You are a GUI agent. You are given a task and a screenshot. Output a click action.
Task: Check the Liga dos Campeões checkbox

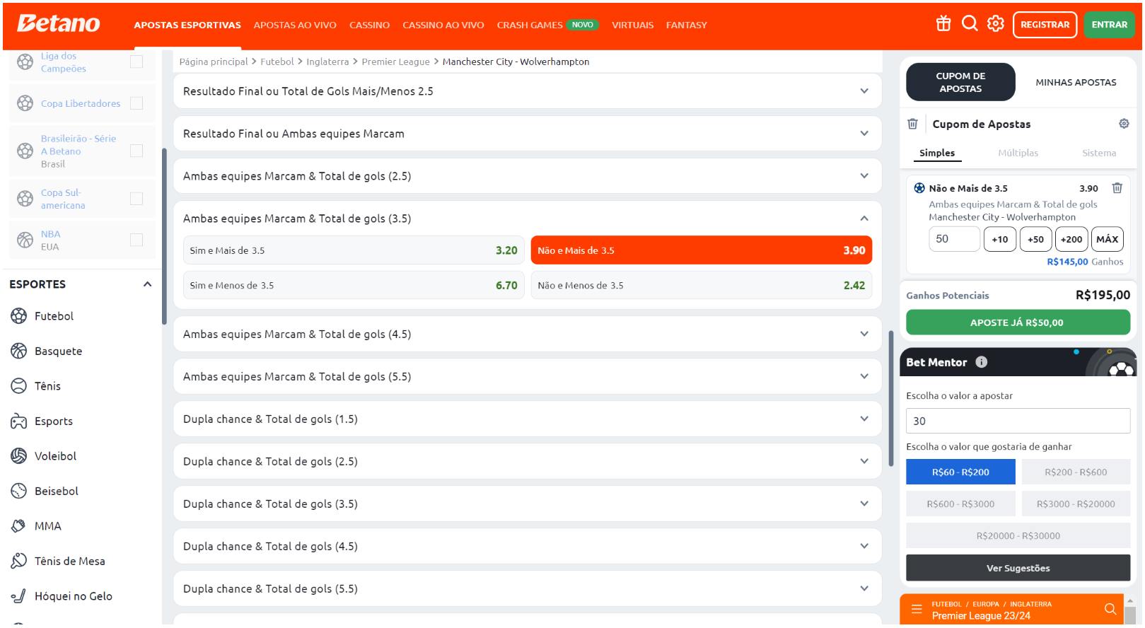tap(136, 62)
